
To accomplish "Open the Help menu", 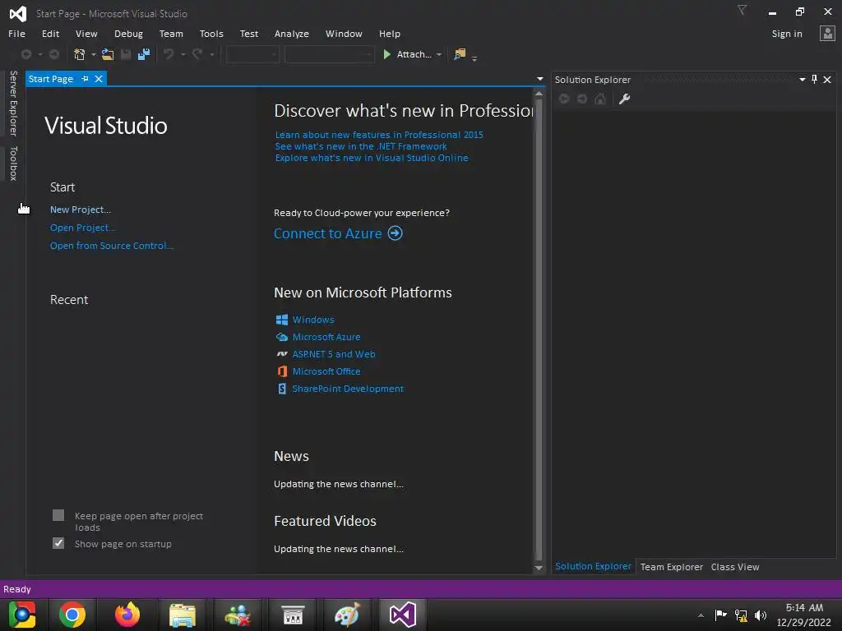I will (x=389, y=34).
